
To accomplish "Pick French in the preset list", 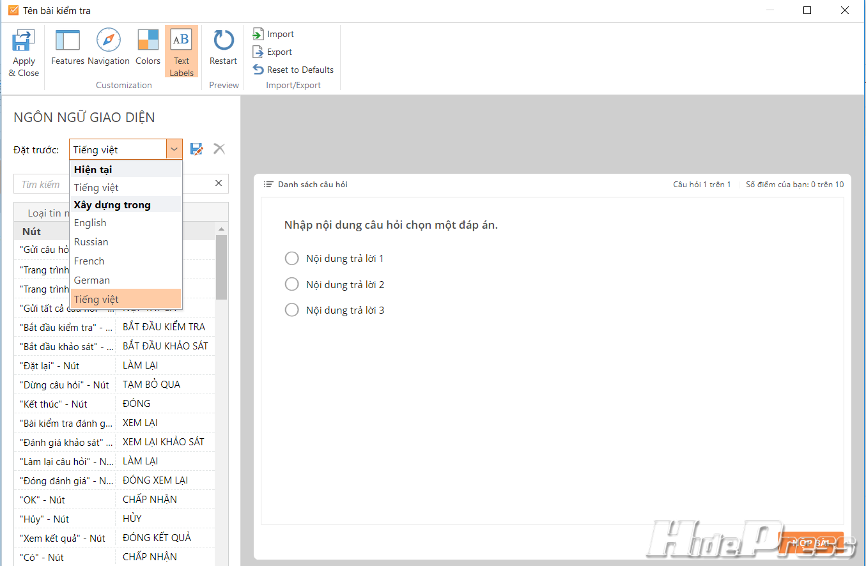I will (89, 261).
